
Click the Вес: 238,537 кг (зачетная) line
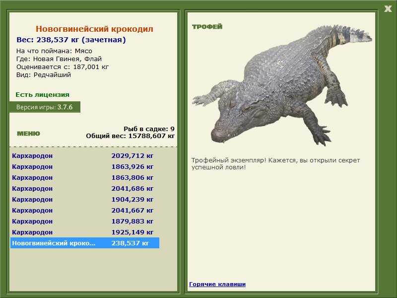pyautogui.click(x=71, y=40)
